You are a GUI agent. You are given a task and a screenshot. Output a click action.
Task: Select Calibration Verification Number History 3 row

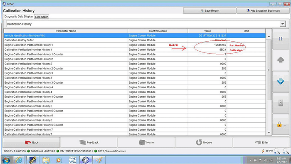pyautogui.click(x=135, y=78)
